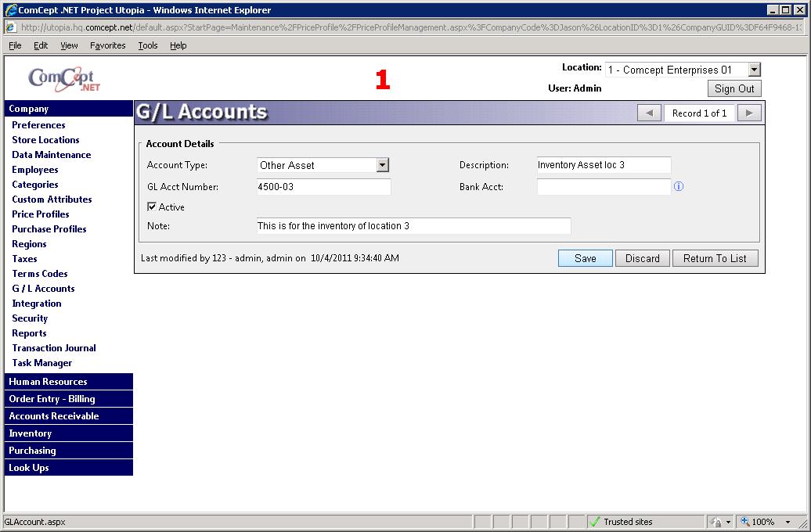Viewport: 811px width, 532px height.
Task: Save the G/L account record
Action: pos(585,258)
